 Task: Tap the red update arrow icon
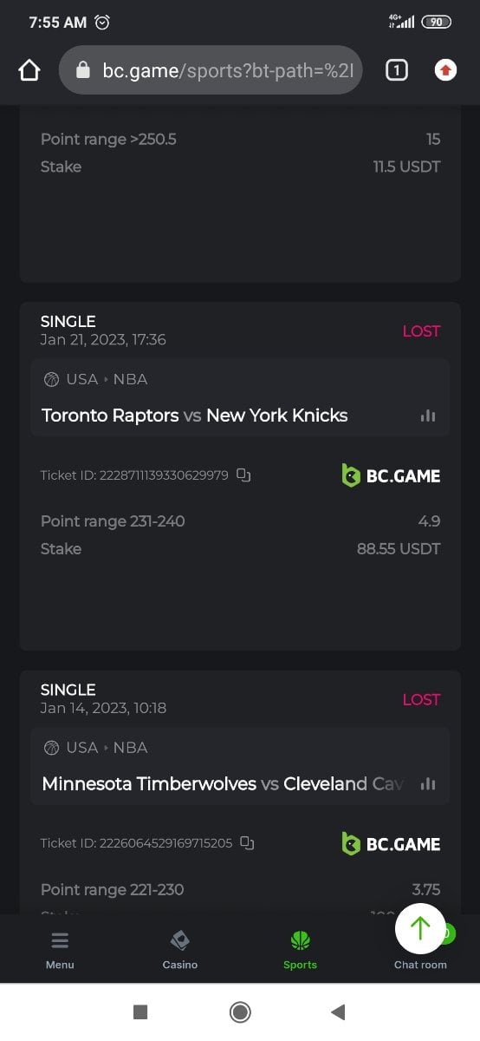[x=445, y=70]
